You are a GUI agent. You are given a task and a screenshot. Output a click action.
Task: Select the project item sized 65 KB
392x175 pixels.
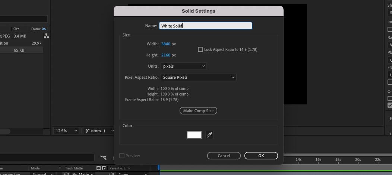(22, 50)
